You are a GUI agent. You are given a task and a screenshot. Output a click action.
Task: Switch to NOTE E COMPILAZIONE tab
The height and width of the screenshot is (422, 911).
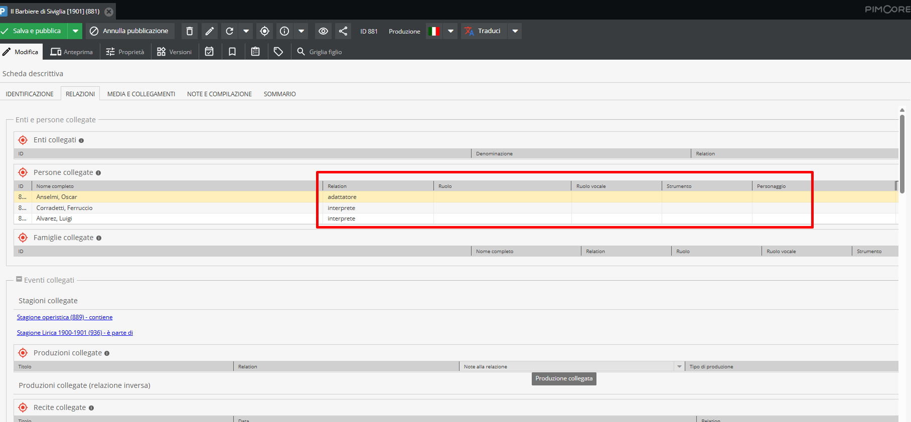(x=219, y=94)
